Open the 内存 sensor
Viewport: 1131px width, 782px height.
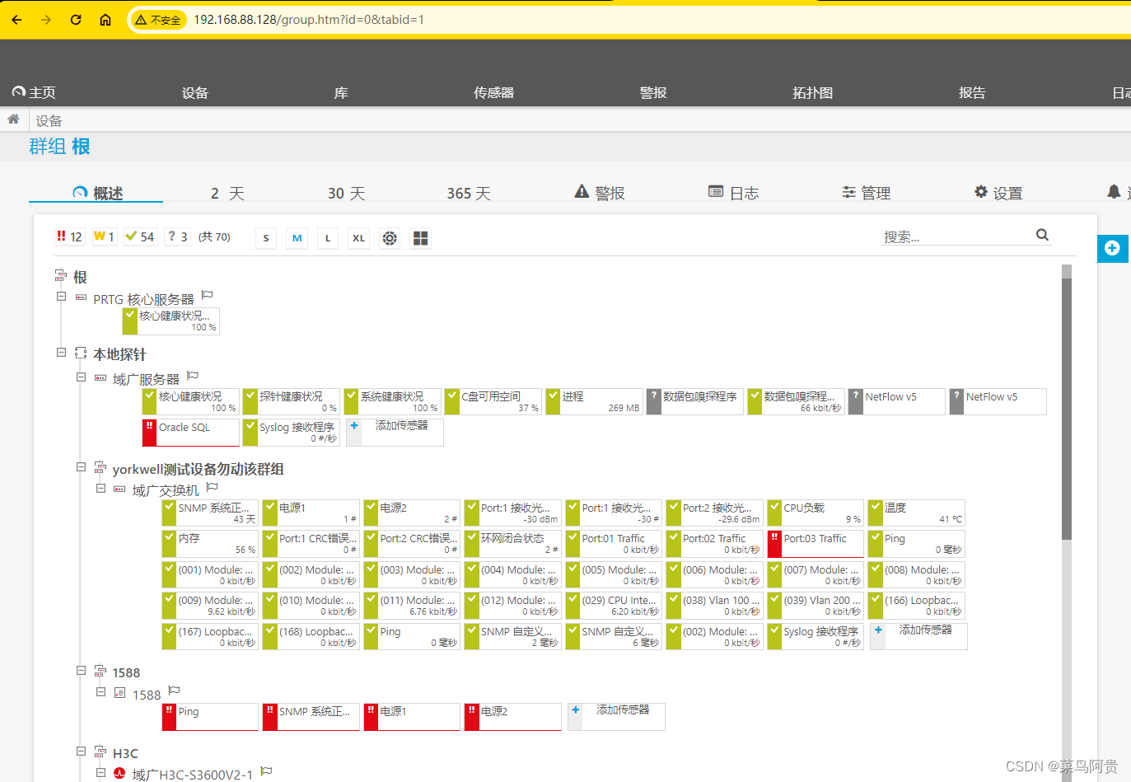pos(211,544)
